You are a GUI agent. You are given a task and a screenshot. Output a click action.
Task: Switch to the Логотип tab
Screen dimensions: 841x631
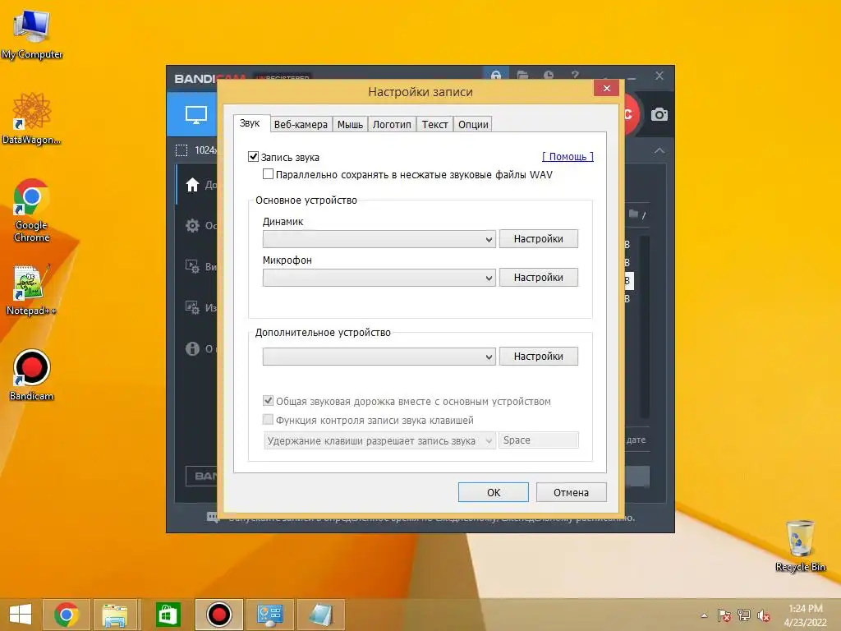tap(392, 125)
